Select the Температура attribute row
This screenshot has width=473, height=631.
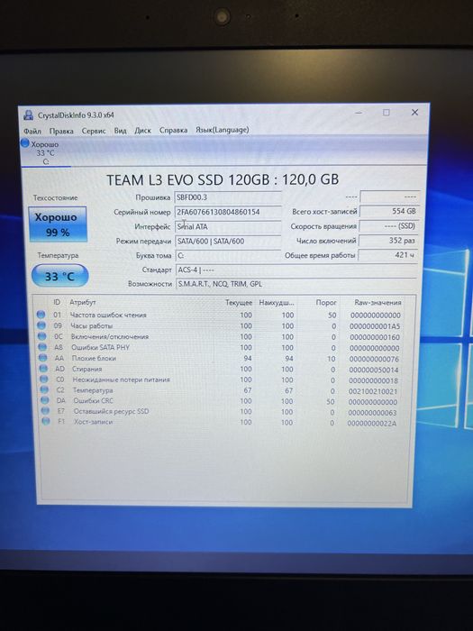tap(219, 390)
